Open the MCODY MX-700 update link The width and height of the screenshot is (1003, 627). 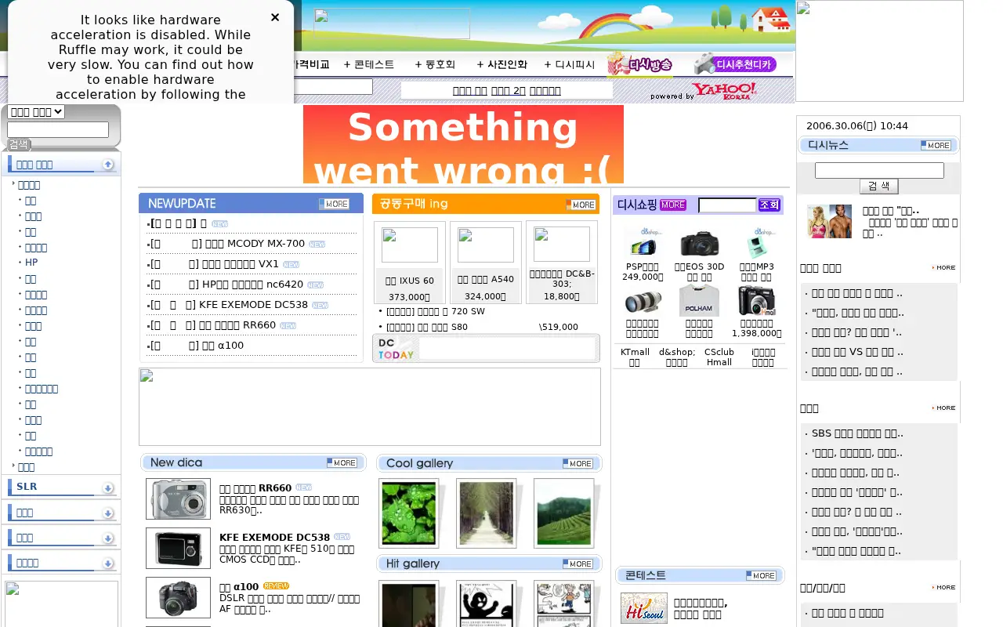(253, 244)
